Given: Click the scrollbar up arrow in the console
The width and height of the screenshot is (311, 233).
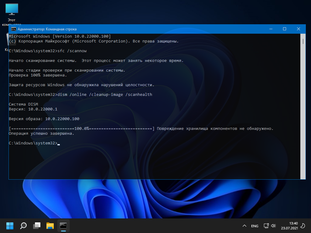Looking at the screenshot, I should click(x=303, y=36).
